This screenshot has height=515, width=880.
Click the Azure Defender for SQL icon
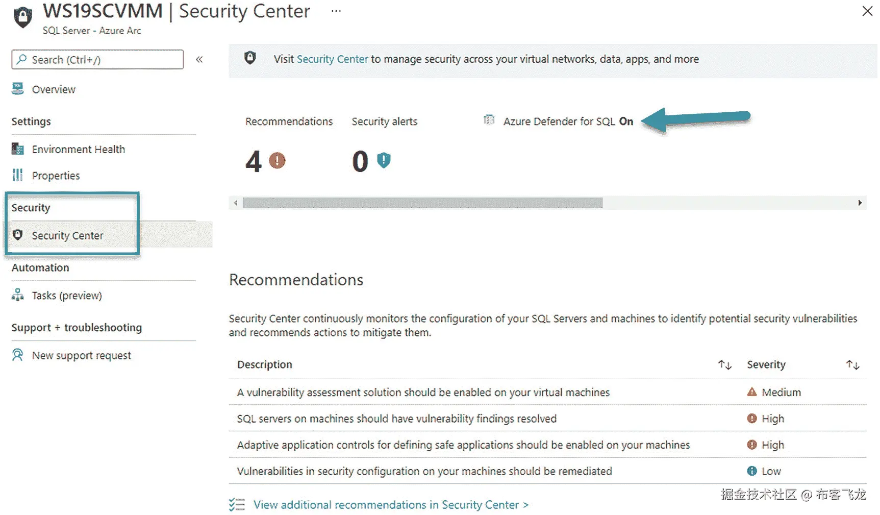(x=489, y=120)
